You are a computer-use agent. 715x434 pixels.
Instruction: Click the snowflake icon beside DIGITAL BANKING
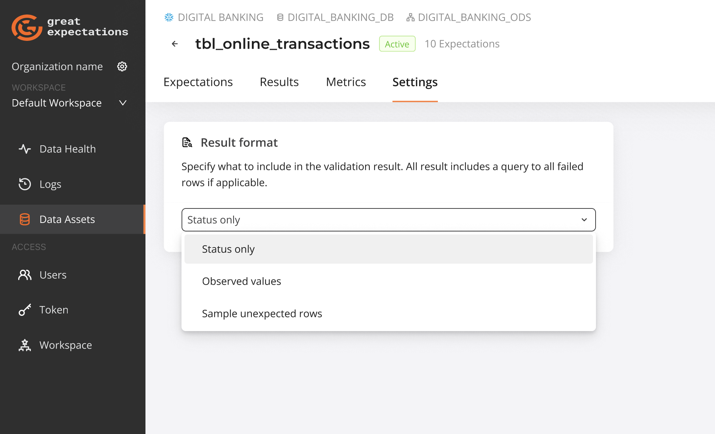pyautogui.click(x=169, y=17)
